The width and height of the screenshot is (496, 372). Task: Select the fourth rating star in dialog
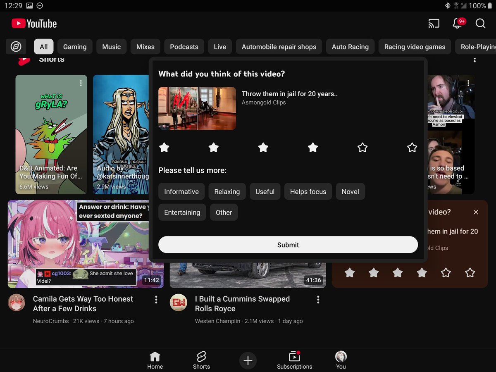tap(313, 148)
